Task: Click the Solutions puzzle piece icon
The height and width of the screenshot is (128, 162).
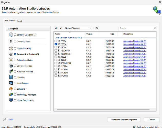Action: pos(11,89)
